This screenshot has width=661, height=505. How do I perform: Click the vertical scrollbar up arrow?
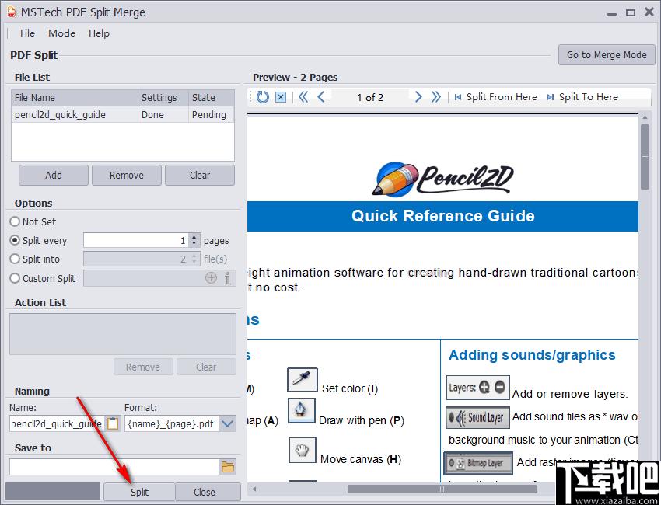pos(645,117)
